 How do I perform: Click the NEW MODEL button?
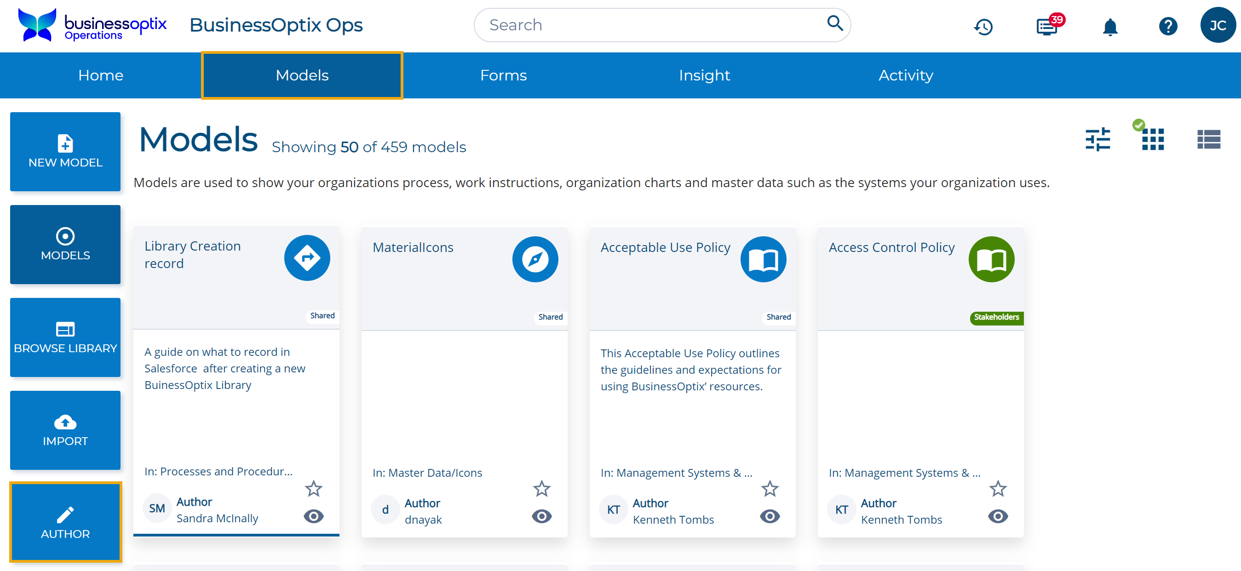click(x=65, y=152)
